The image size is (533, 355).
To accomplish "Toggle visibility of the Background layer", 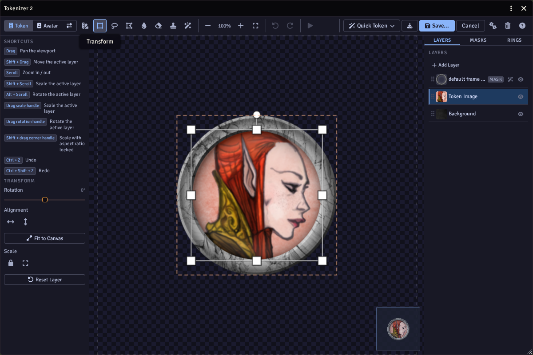I will click(521, 114).
